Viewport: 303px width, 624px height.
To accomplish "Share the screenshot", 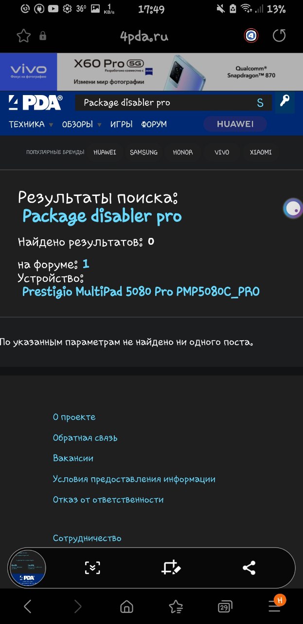I will tap(249, 567).
